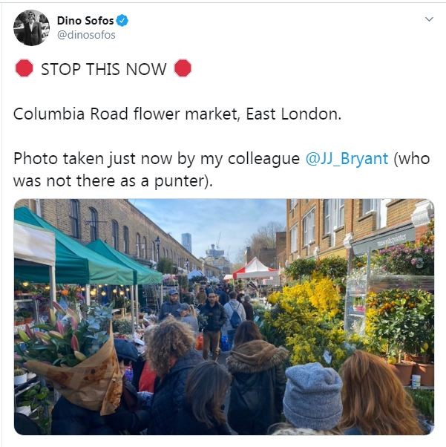Click Dino Sofos profile avatar
446x447 pixels.
click(x=31, y=28)
